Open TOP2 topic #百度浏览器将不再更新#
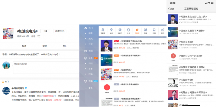Image resolution: width=216 pixels, height=107 pixels. click(x=130, y=56)
